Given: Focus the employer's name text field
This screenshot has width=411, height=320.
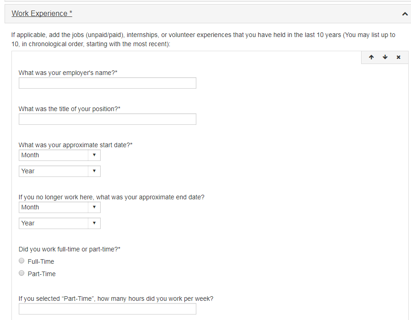Looking at the screenshot, I should [x=107, y=83].
